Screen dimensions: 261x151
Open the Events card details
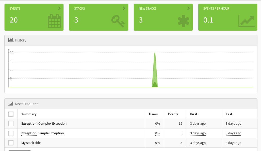(59, 8)
